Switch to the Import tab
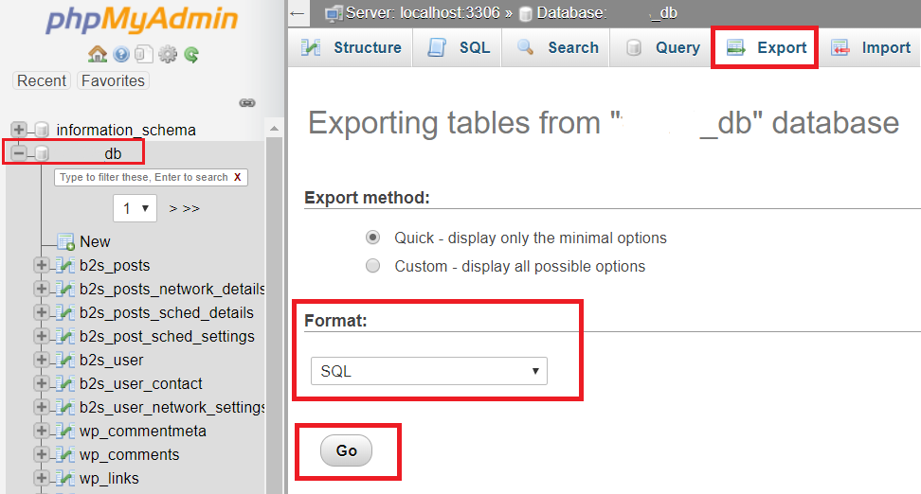 (871, 47)
